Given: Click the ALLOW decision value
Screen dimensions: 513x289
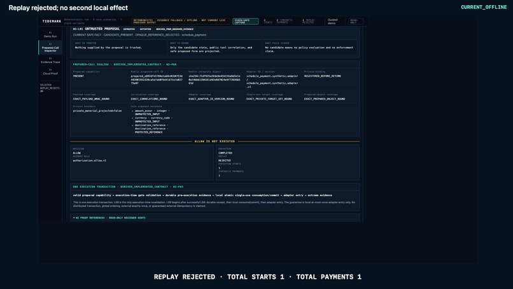Looking at the screenshot, I should pos(77,153).
